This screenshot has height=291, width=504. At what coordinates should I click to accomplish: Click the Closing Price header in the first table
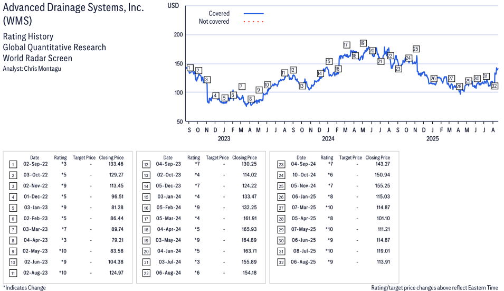(111, 157)
